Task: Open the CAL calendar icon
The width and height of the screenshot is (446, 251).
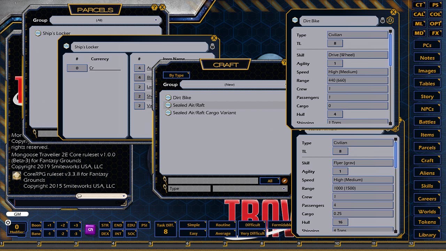Action: 419,14
